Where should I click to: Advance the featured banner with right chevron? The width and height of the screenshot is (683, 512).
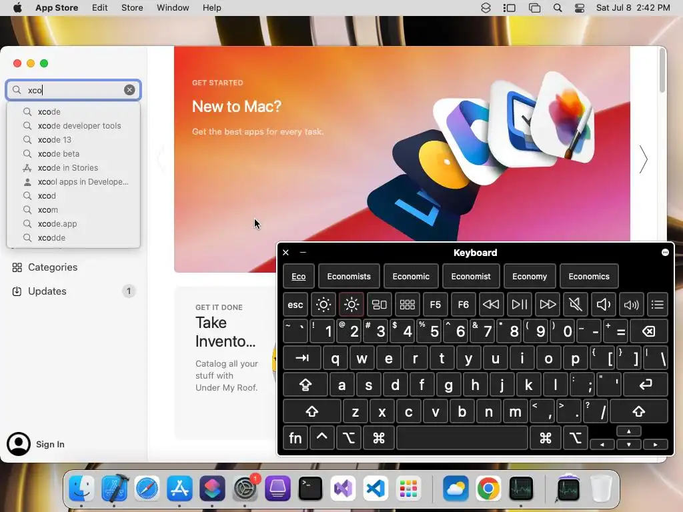coord(644,159)
